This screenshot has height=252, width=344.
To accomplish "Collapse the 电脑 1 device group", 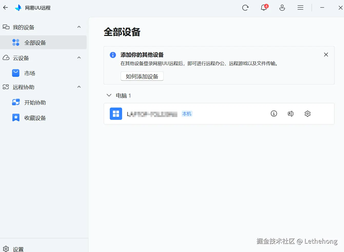I will 109,95.
